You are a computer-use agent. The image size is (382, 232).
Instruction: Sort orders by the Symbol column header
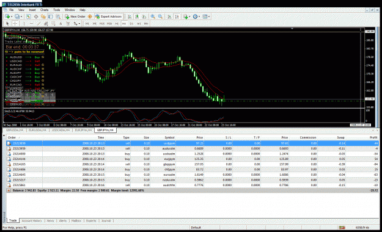pyautogui.click(x=169, y=137)
